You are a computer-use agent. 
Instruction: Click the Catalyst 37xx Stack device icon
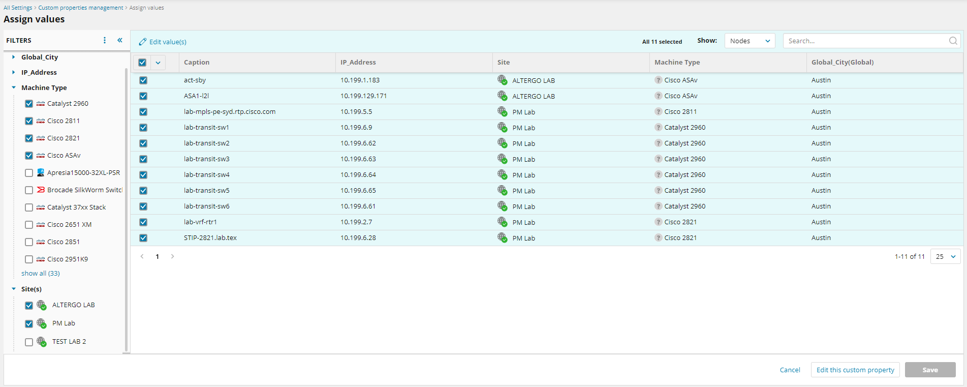click(41, 207)
